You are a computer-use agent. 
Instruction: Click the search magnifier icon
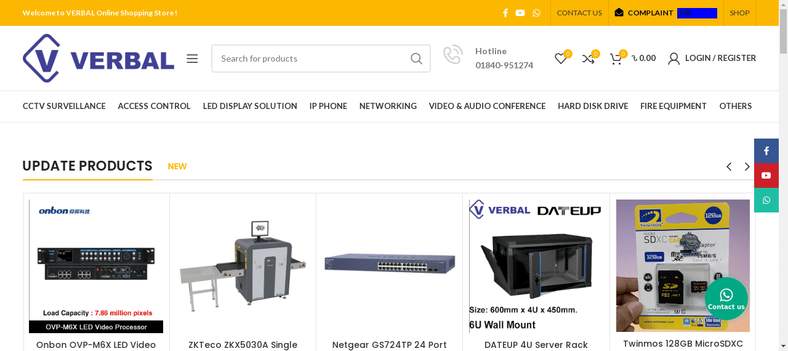click(416, 58)
